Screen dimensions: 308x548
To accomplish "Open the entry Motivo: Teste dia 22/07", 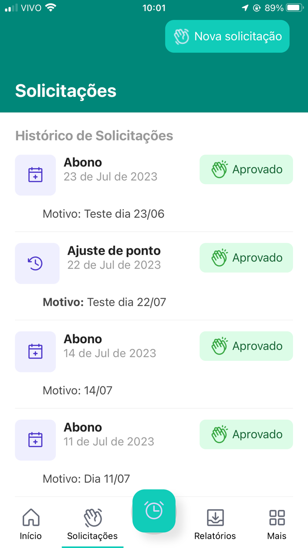I will point(104,302).
